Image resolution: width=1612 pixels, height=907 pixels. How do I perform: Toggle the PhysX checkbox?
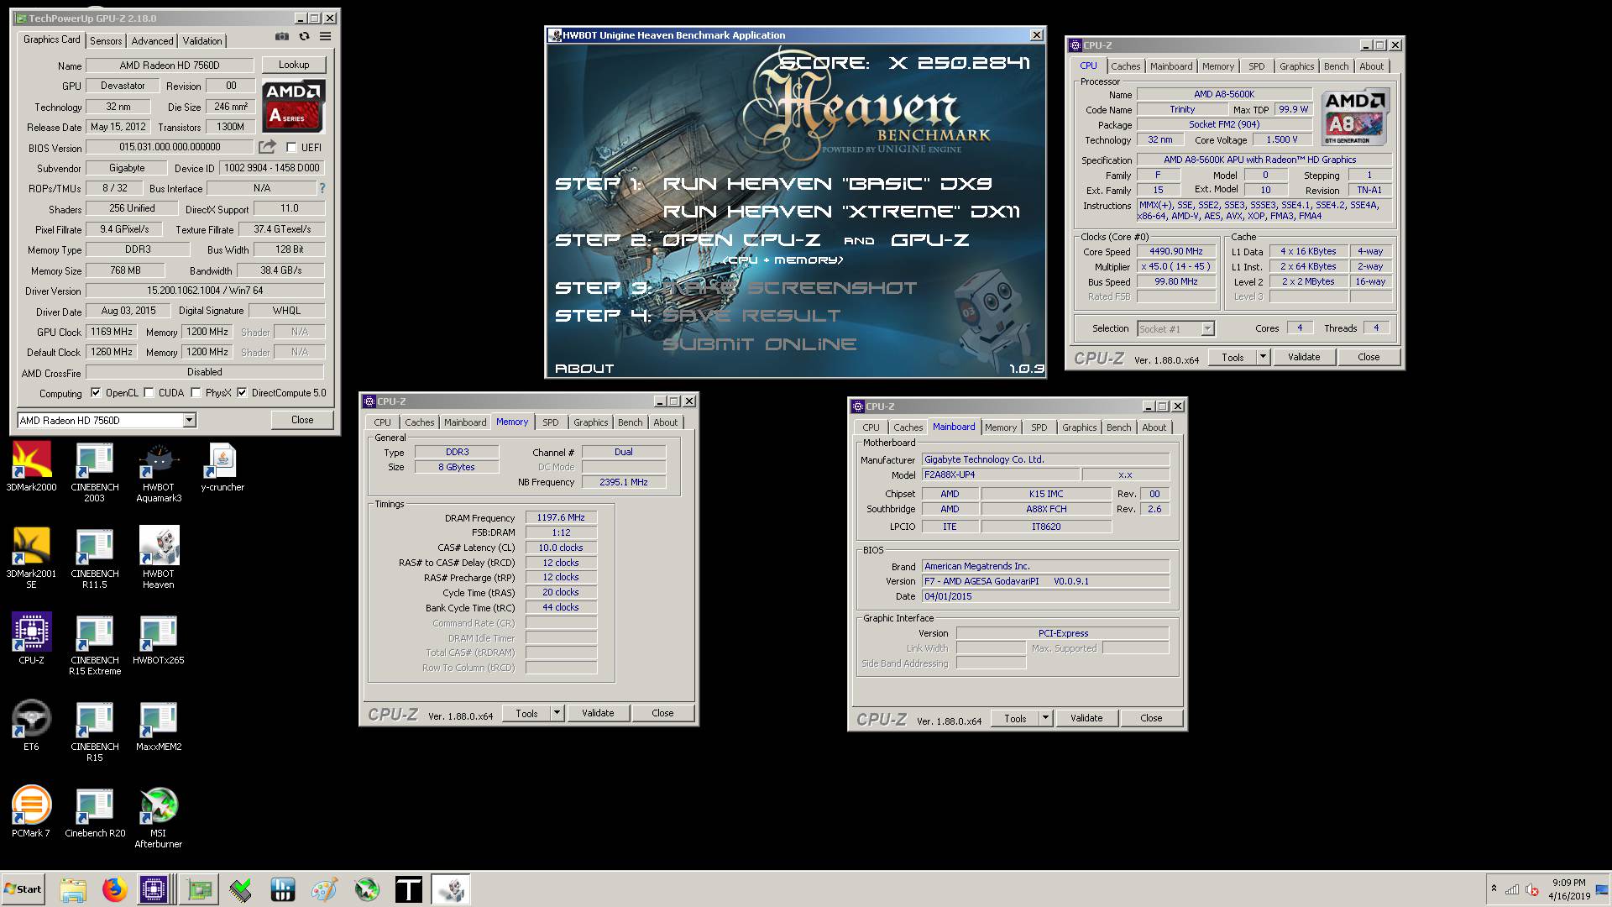196,392
